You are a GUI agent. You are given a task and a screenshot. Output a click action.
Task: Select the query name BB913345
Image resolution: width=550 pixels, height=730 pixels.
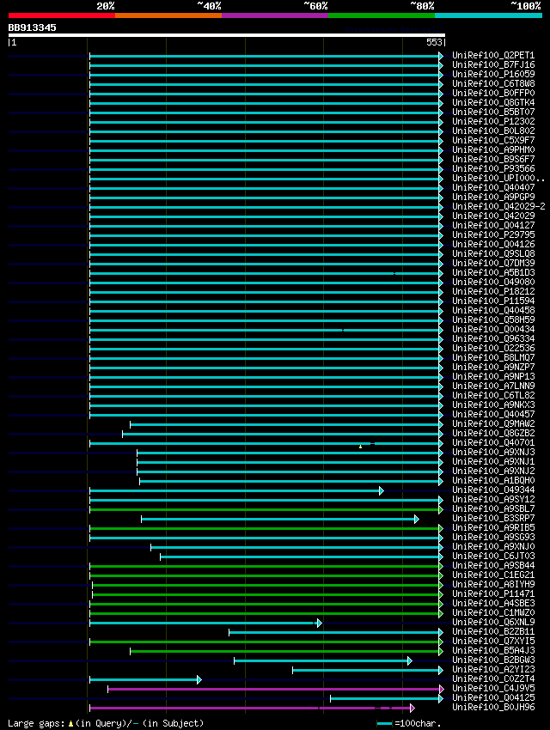click(32, 27)
